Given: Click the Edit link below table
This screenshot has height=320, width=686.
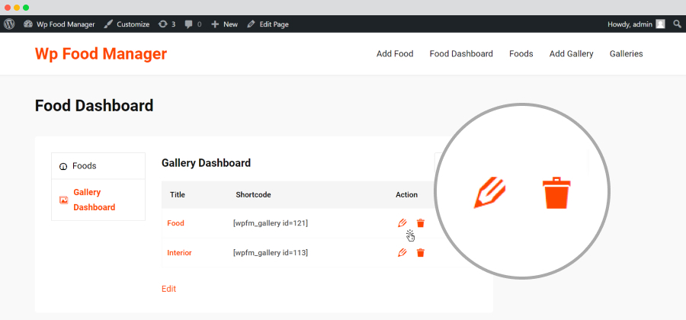Looking at the screenshot, I should pyautogui.click(x=169, y=289).
